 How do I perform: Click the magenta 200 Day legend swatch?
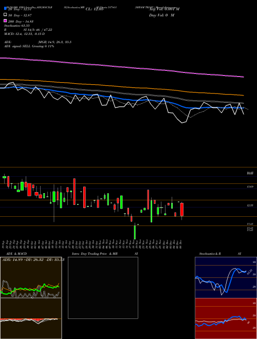pyautogui.click(x=5, y=21)
